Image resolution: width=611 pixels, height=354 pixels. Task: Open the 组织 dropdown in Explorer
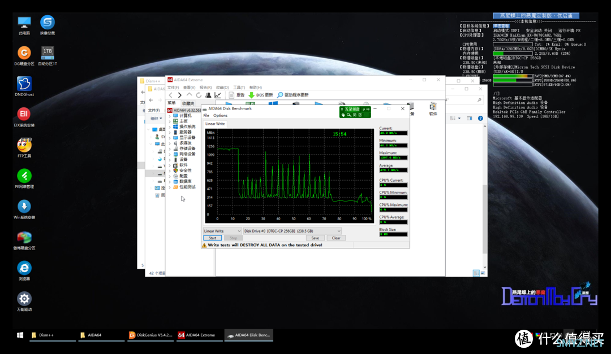(156, 118)
